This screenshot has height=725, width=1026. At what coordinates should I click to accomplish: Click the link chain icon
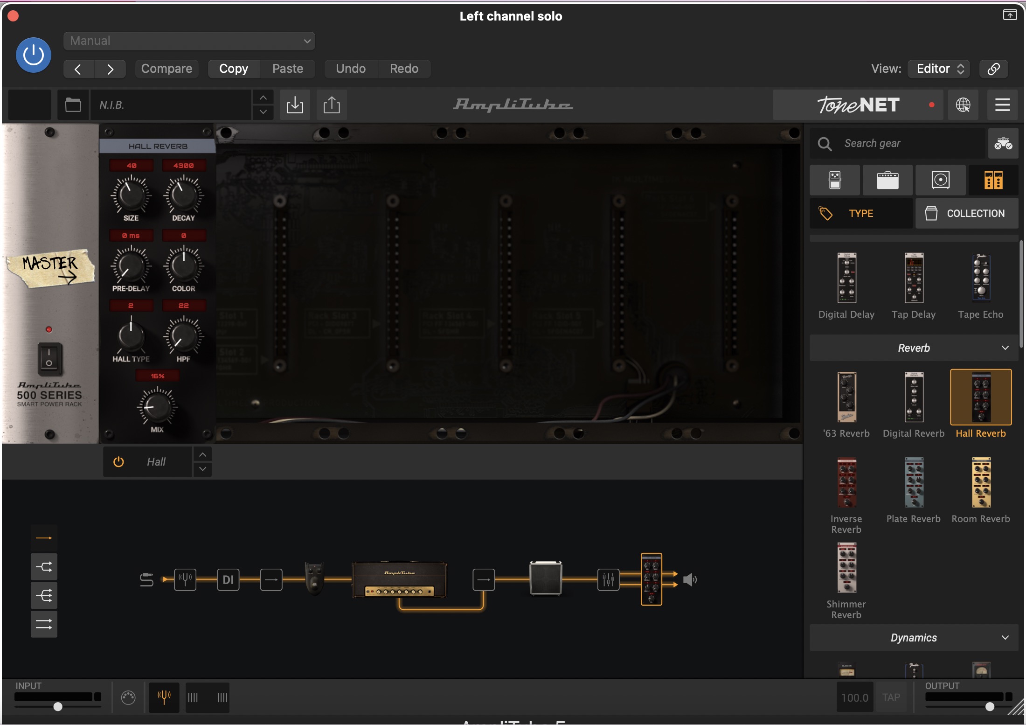993,69
